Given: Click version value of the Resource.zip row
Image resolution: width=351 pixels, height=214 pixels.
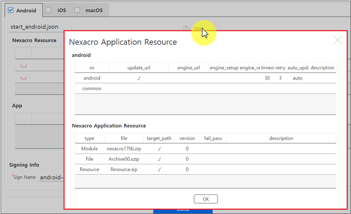Looking at the screenshot, I should (x=187, y=169).
